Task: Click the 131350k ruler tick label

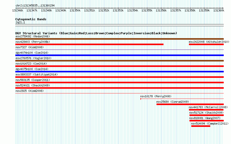Action: tap(75, 10)
